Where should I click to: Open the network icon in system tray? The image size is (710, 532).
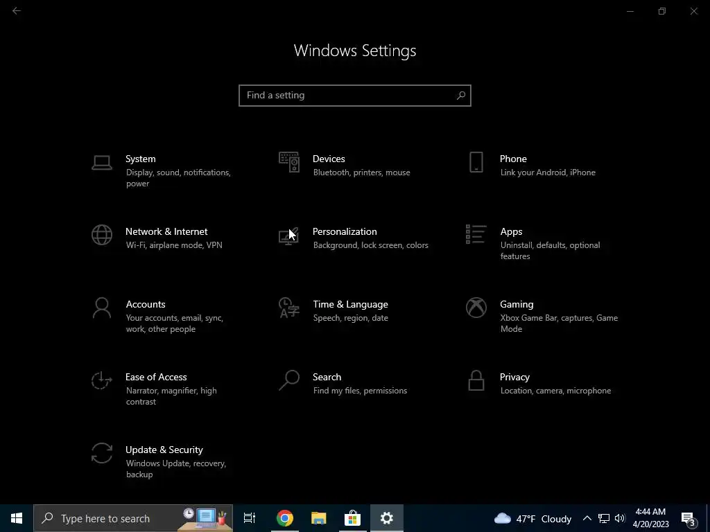(x=604, y=518)
